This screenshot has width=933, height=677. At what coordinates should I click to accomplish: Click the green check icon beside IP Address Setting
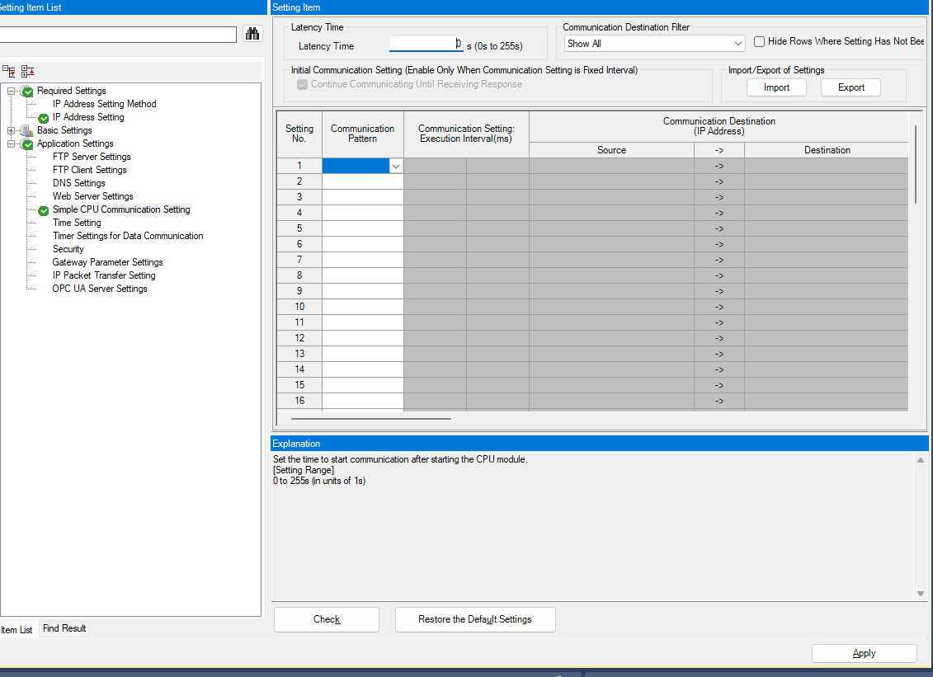tap(44, 118)
